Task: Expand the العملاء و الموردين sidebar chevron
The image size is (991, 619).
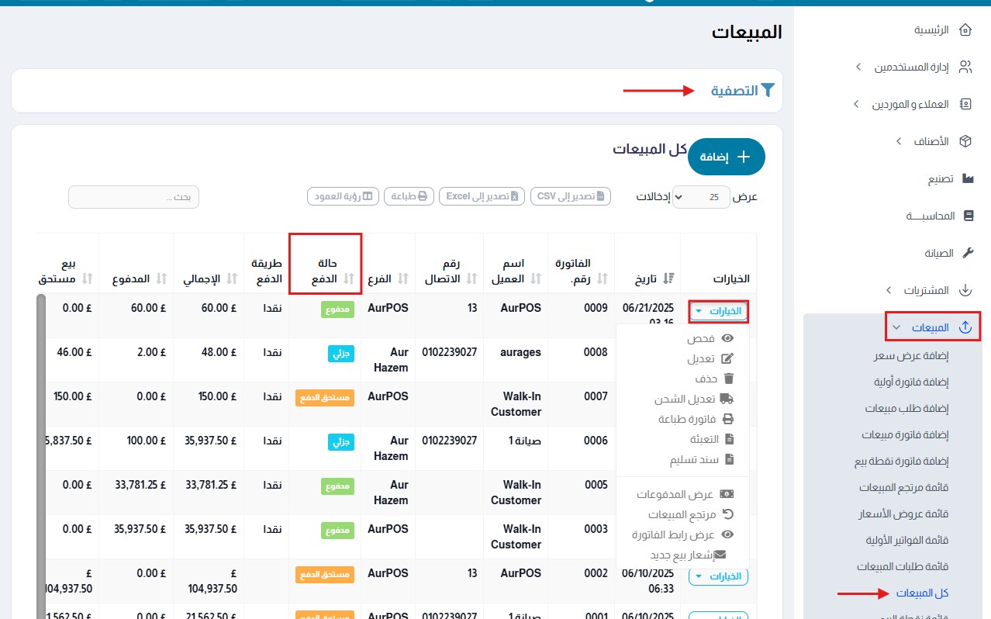Action: [x=856, y=104]
